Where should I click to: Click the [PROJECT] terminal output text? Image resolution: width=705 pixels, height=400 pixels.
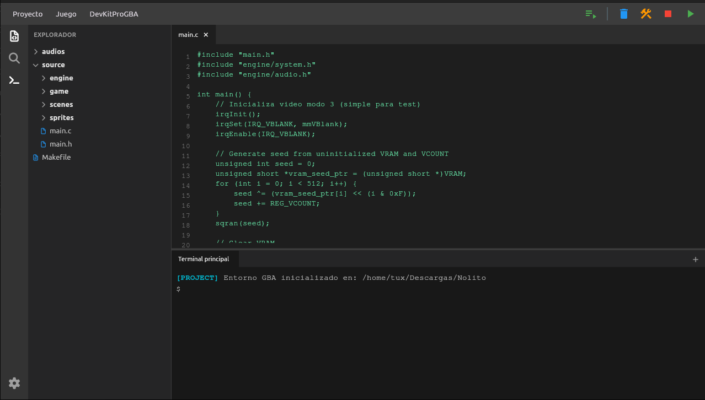pos(197,278)
